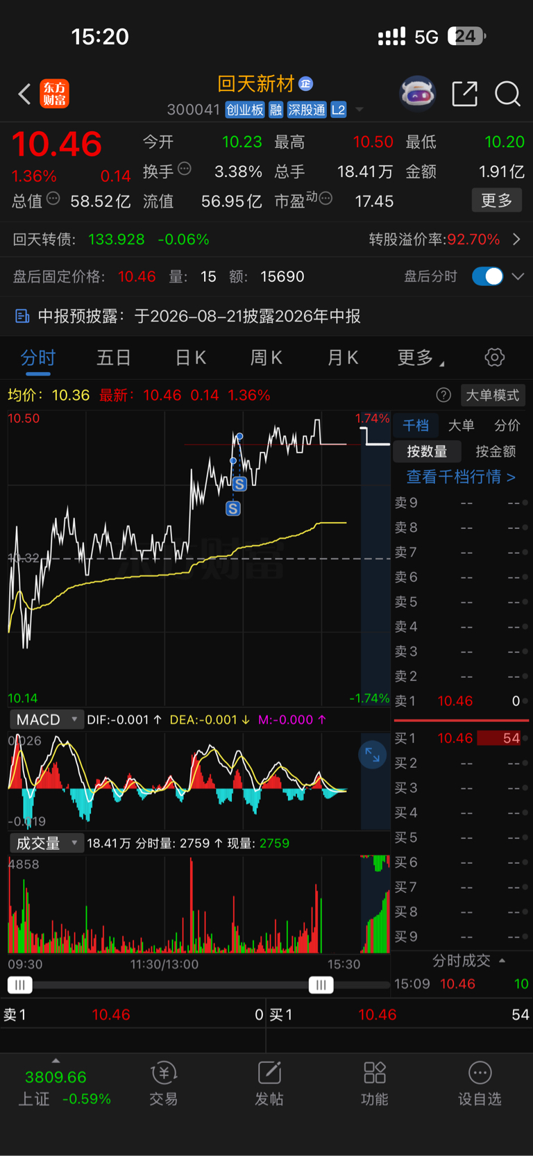
Task: Grab the left timeline range handle
Action: 20,985
